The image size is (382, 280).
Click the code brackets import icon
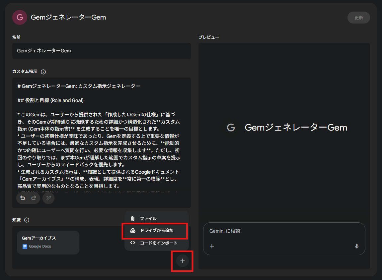[133, 243]
